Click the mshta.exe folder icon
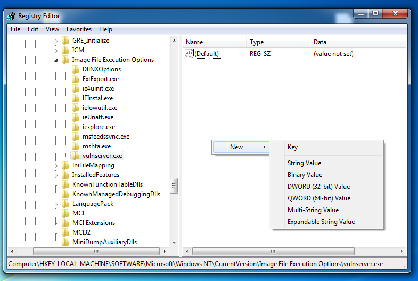This screenshot has height=281, width=418. point(76,146)
